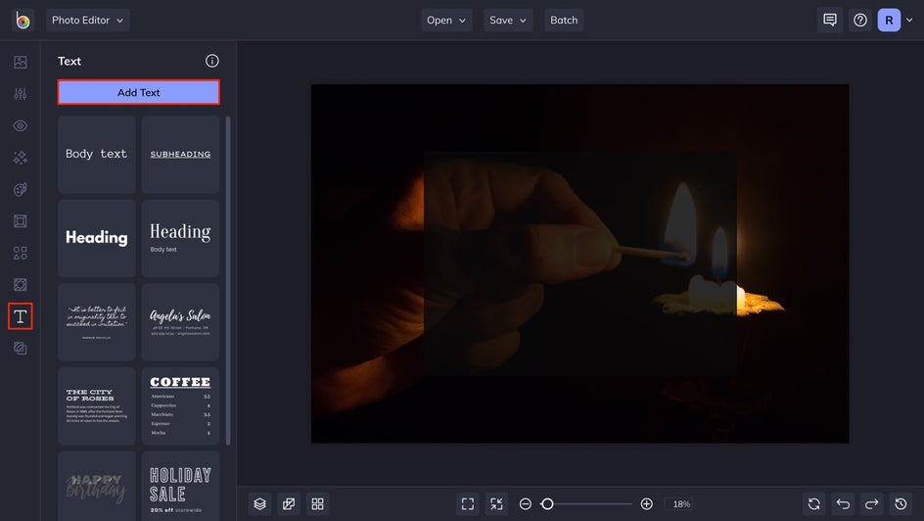
Task: Open the Edit adjustments sliders icon
Action: pos(20,94)
